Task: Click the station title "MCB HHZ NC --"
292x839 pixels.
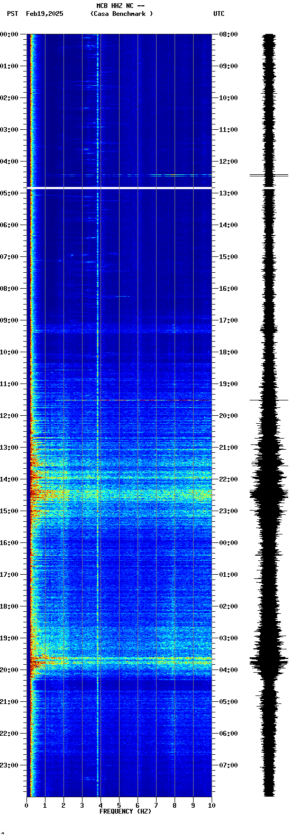Action: tap(121, 6)
